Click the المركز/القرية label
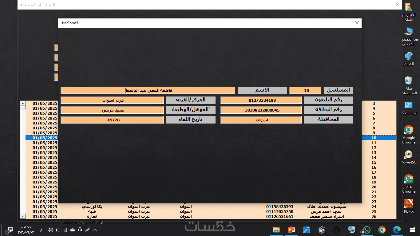Viewport: 420px width, 236px height. [x=191, y=100]
